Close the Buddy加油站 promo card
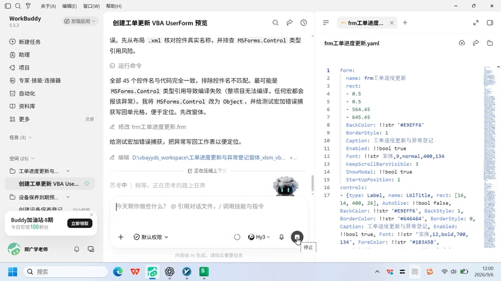 [91, 215]
